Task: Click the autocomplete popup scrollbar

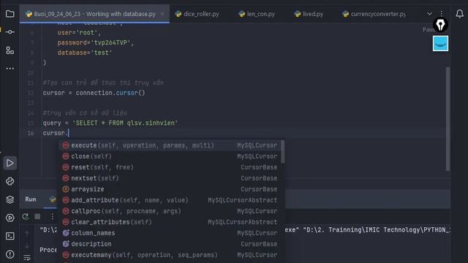Action: click(283, 152)
